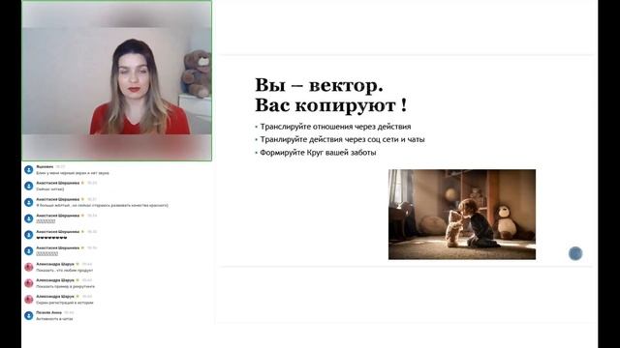Click star icon beside name above 'Показать, что любим продукт'
The width and height of the screenshot is (620, 348).
77,264
